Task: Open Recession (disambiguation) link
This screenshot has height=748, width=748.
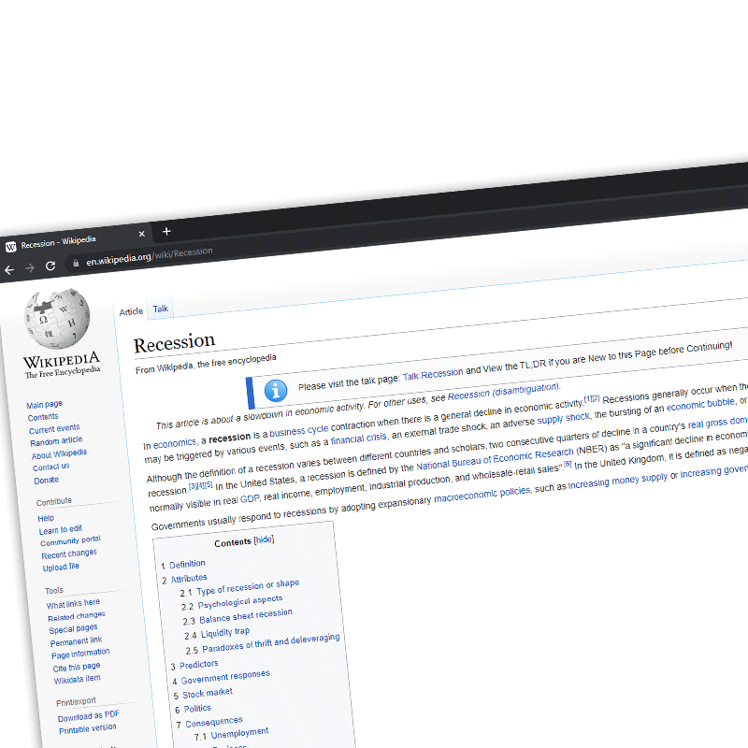Action: click(x=503, y=391)
